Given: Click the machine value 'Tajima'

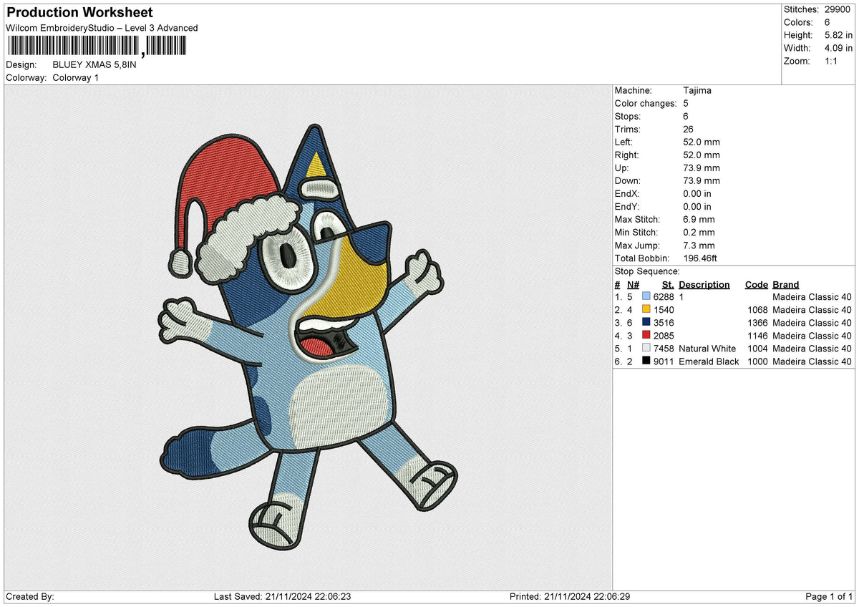Looking at the screenshot, I should coord(697,90).
